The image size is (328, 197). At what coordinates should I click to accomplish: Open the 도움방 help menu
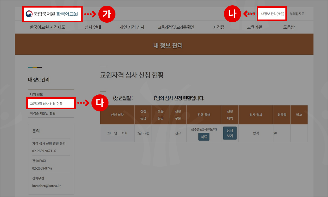coord(289,27)
